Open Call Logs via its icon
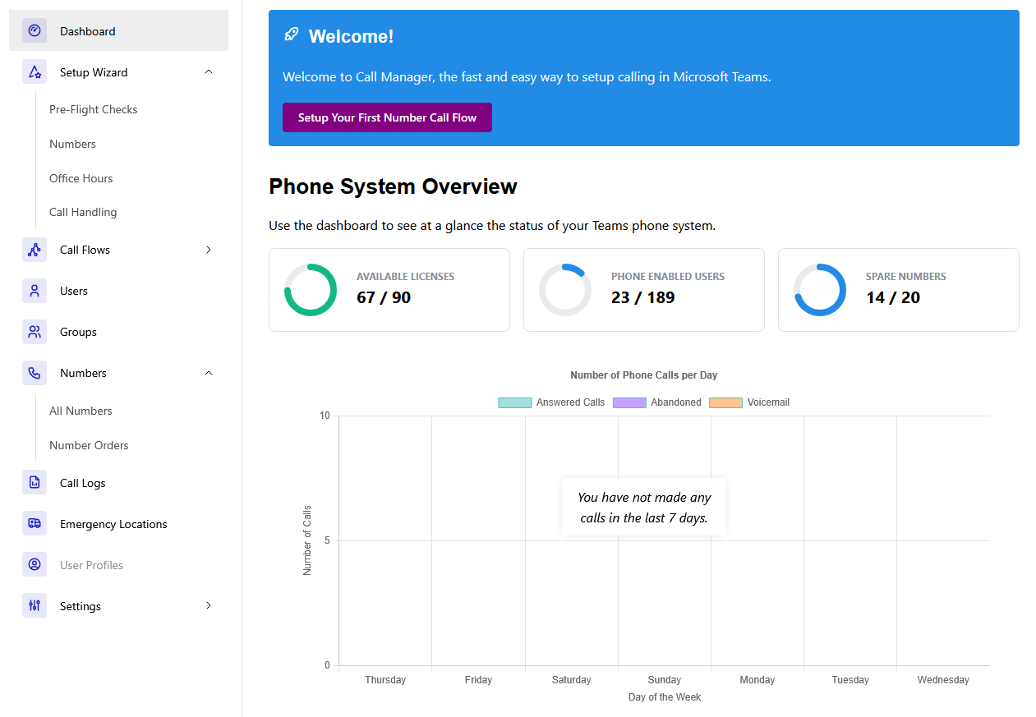 pos(35,483)
